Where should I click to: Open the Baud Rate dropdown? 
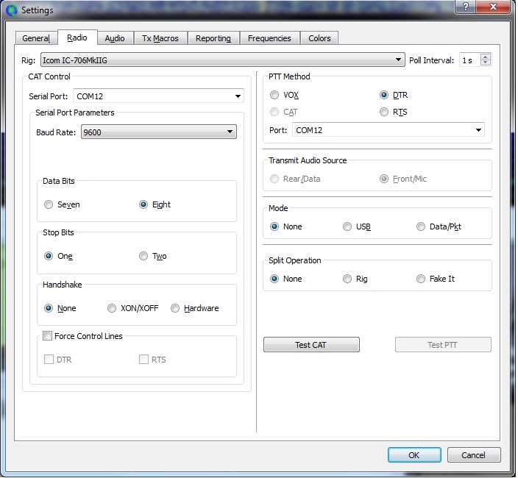point(230,132)
